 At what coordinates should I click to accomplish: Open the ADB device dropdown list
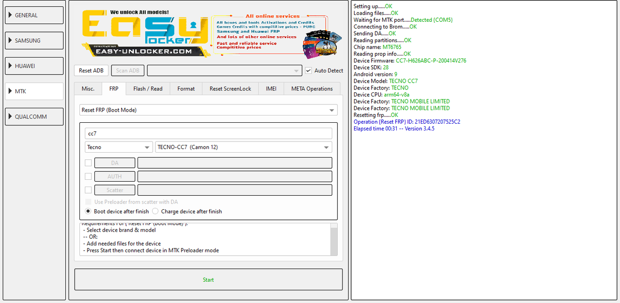[x=225, y=71]
